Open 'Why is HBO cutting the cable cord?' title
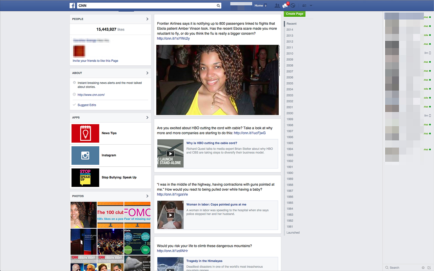This screenshot has width=434, height=271. [x=212, y=143]
